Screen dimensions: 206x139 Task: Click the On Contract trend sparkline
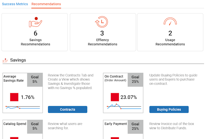(x=124, y=107)
